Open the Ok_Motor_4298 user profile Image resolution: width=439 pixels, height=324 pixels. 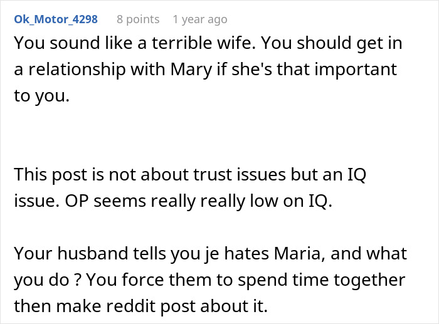coord(55,19)
